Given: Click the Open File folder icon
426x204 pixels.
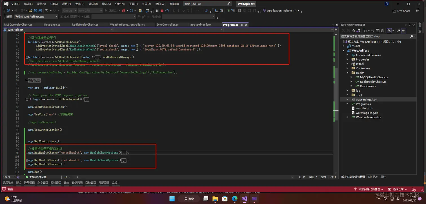Looking at the screenshot, I should (x=30, y=10).
